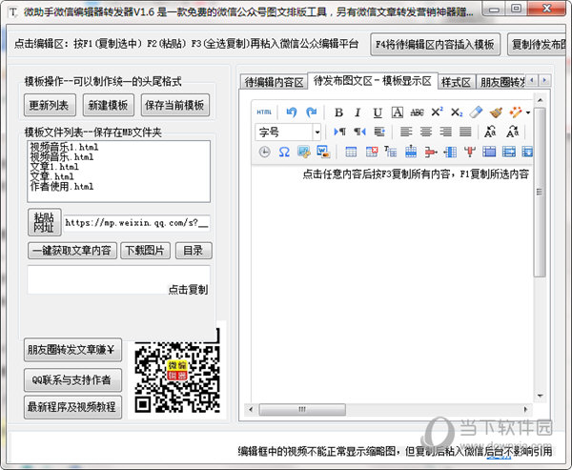This screenshot has height=470, width=572.
Task: Click the first-line indent icon
Action: [379, 132]
